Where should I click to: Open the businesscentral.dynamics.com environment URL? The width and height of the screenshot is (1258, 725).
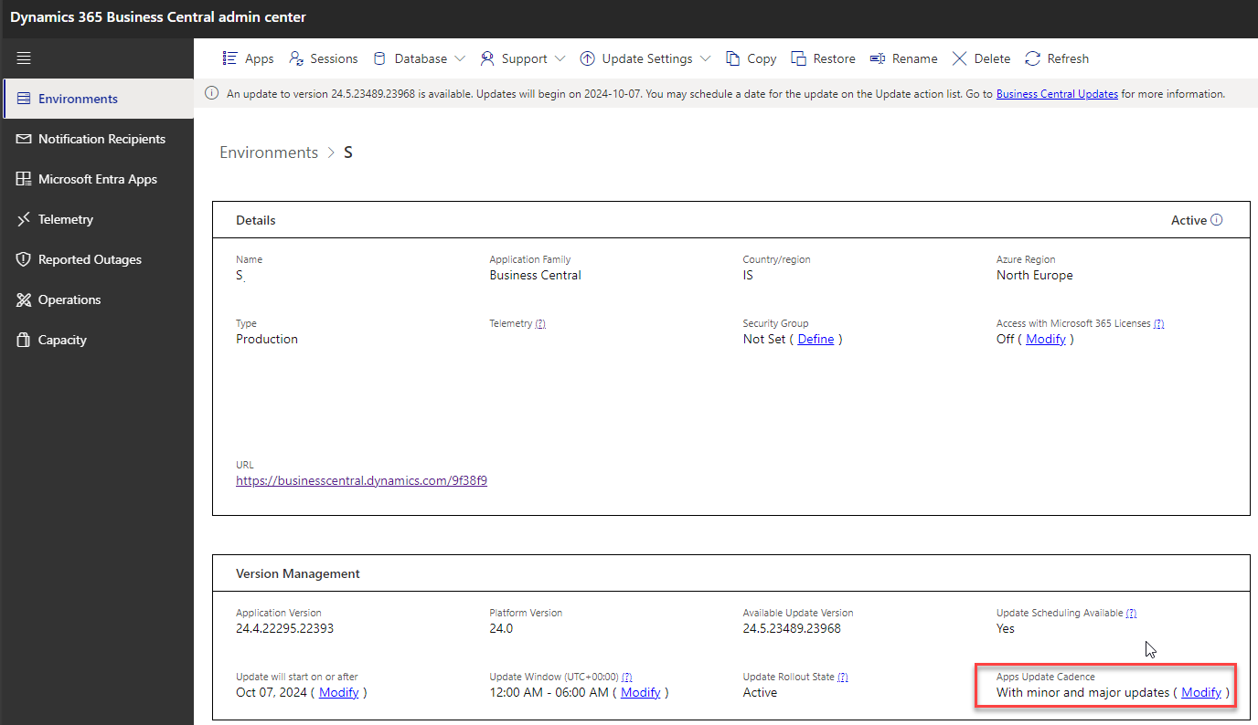click(x=361, y=480)
